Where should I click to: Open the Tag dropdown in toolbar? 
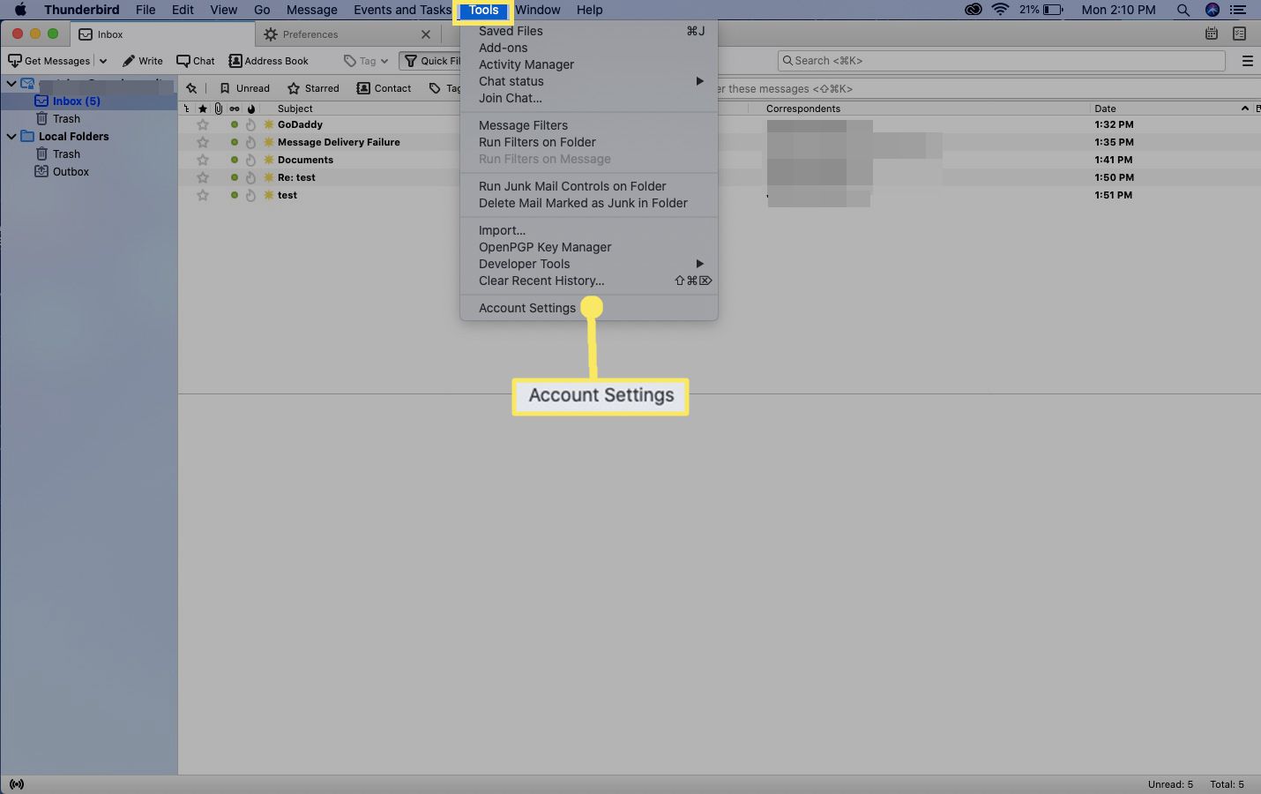point(366,61)
